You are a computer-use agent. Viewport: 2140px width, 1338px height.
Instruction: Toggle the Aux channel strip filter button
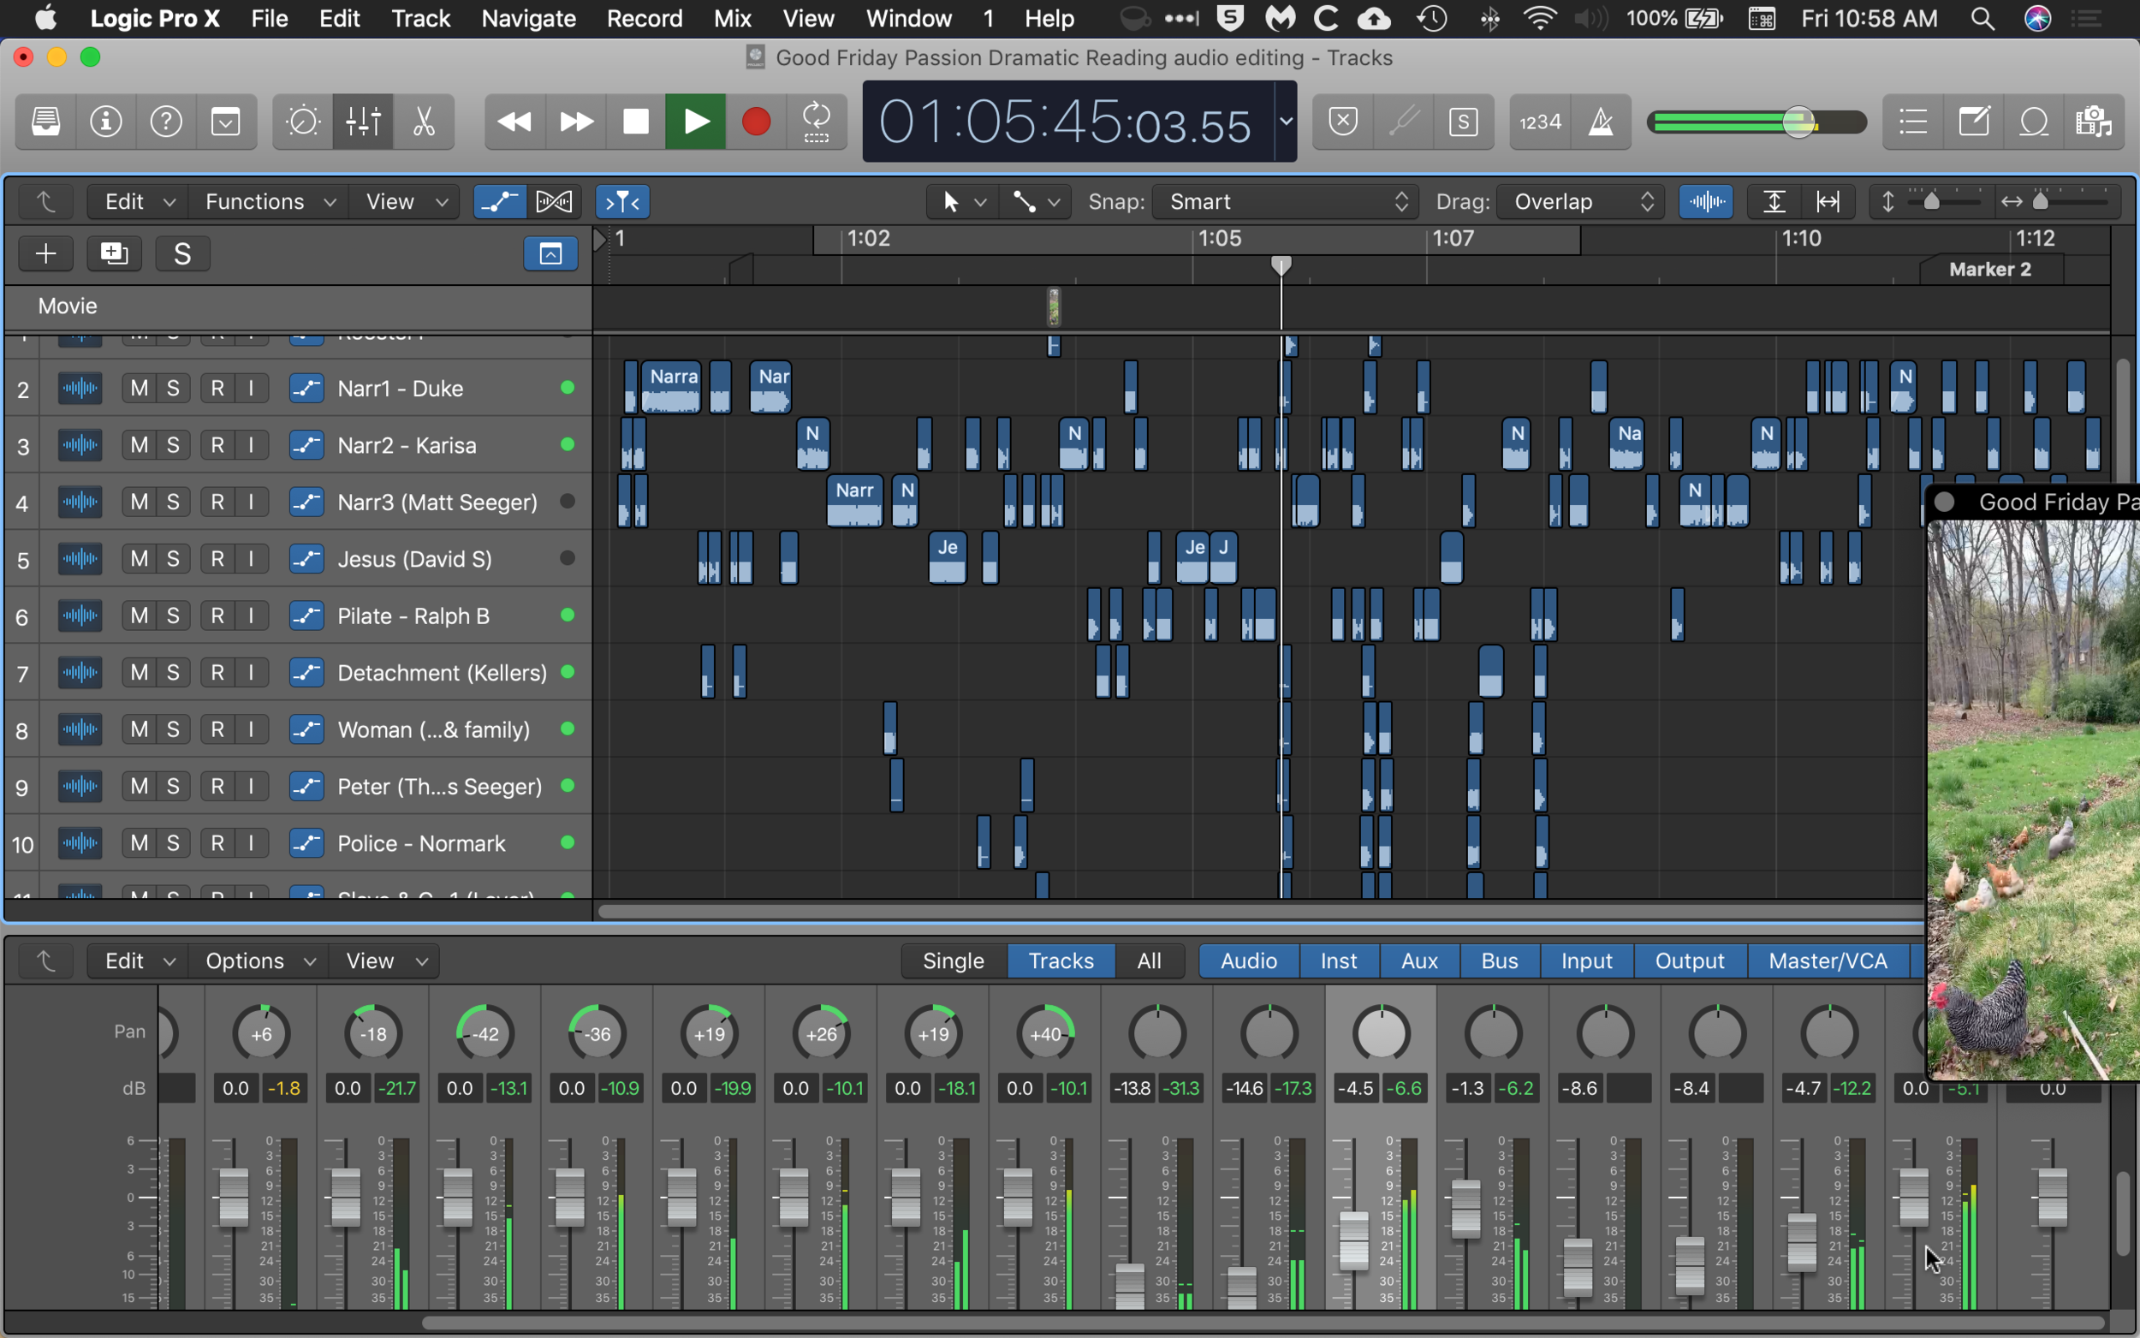click(x=1419, y=961)
